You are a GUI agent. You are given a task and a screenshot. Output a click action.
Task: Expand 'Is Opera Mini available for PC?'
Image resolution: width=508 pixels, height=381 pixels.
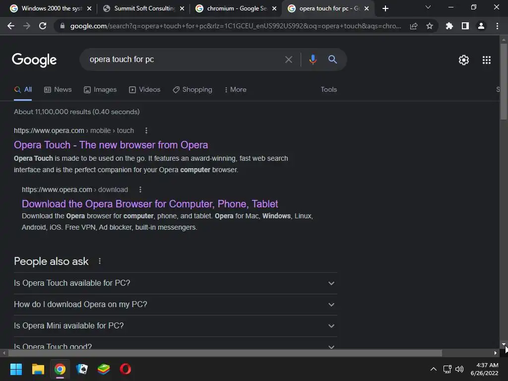tap(175, 326)
